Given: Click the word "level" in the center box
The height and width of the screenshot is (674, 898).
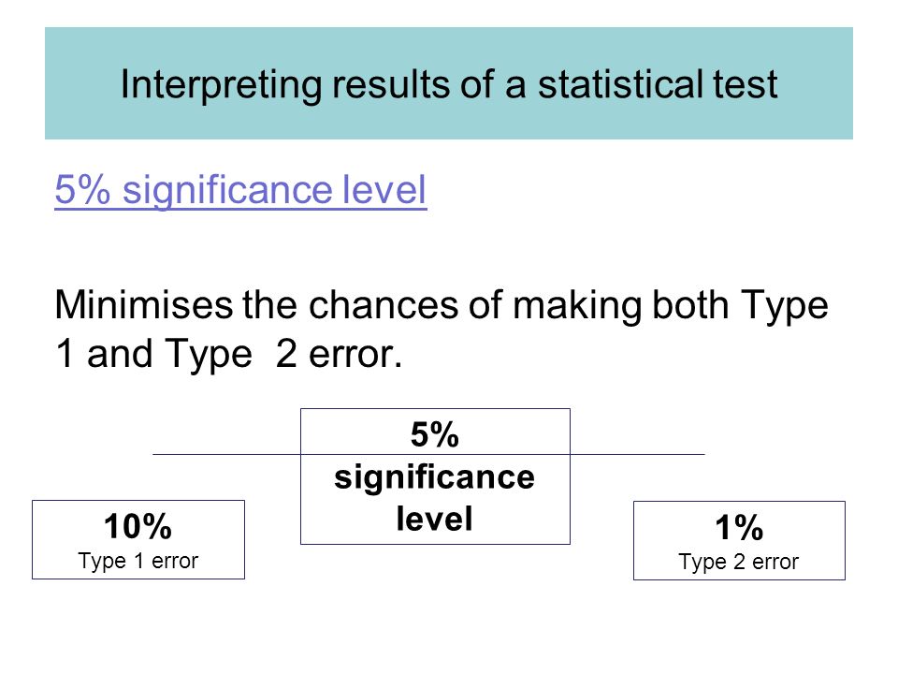Looking at the screenshot, I should [435, 519].
